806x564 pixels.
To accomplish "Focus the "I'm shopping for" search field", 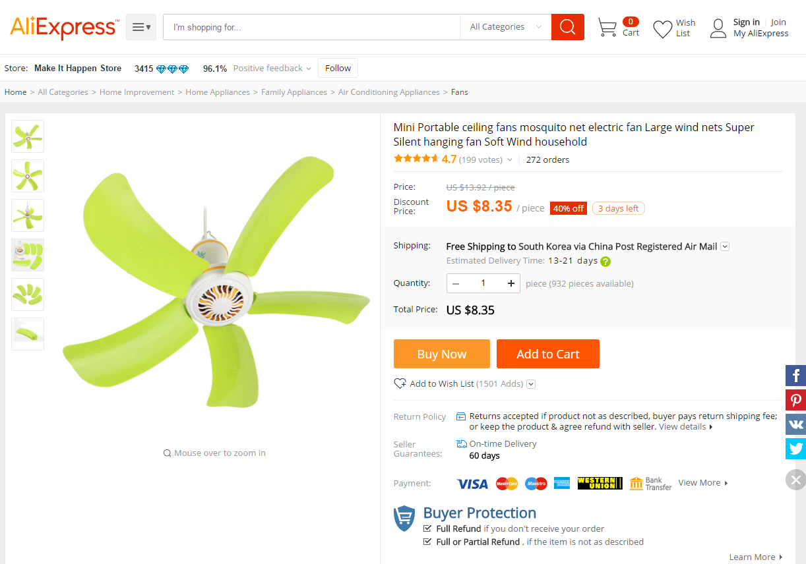I will [x=311, y=27].
